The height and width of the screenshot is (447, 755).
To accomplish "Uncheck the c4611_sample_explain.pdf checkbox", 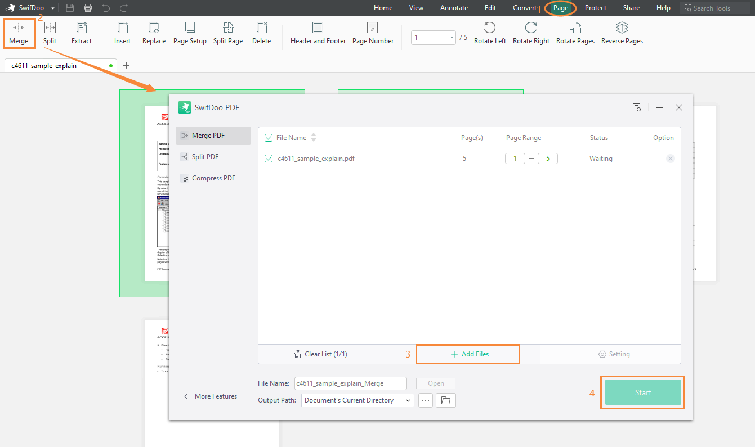I will click(x=269, y=159).
